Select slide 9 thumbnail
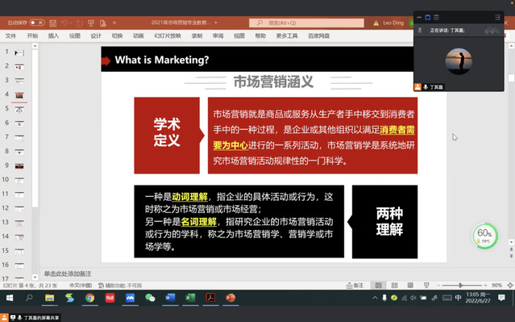 pyautogui.click(x=19, y=165)
